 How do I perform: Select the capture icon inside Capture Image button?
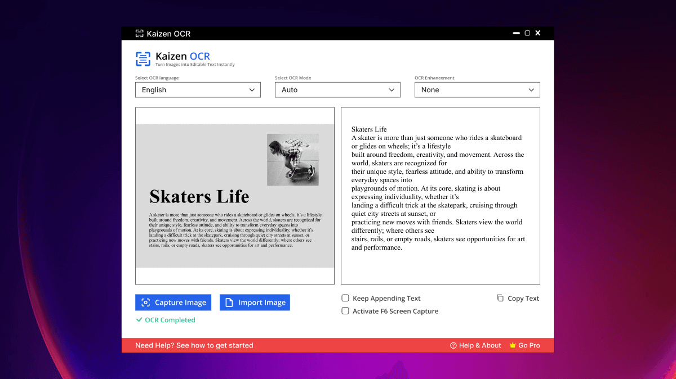145,302
